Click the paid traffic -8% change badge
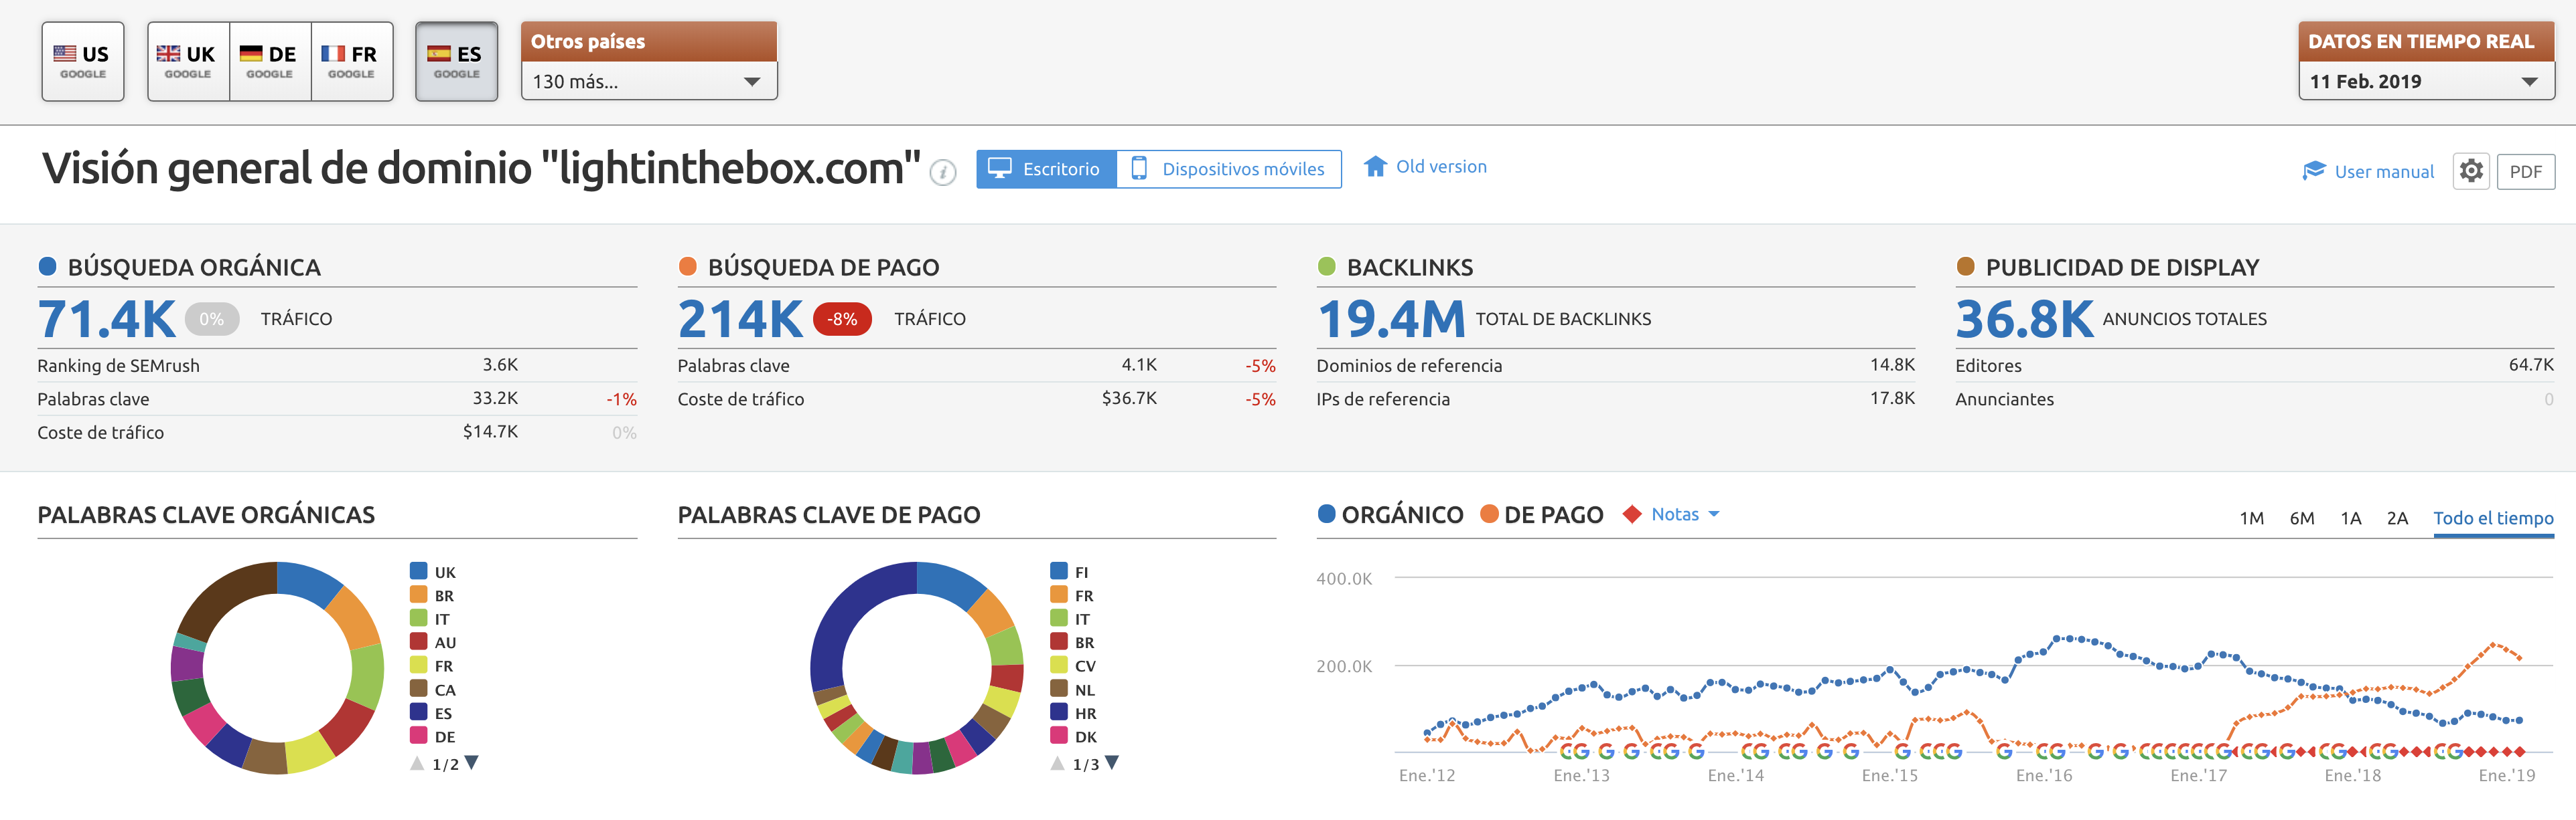This screenshot has width=2576, height=820. pyautogui.click(x=842, y=318)
